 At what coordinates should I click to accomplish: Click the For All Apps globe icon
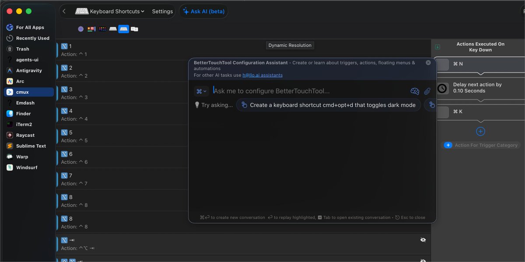pos(10,28)
